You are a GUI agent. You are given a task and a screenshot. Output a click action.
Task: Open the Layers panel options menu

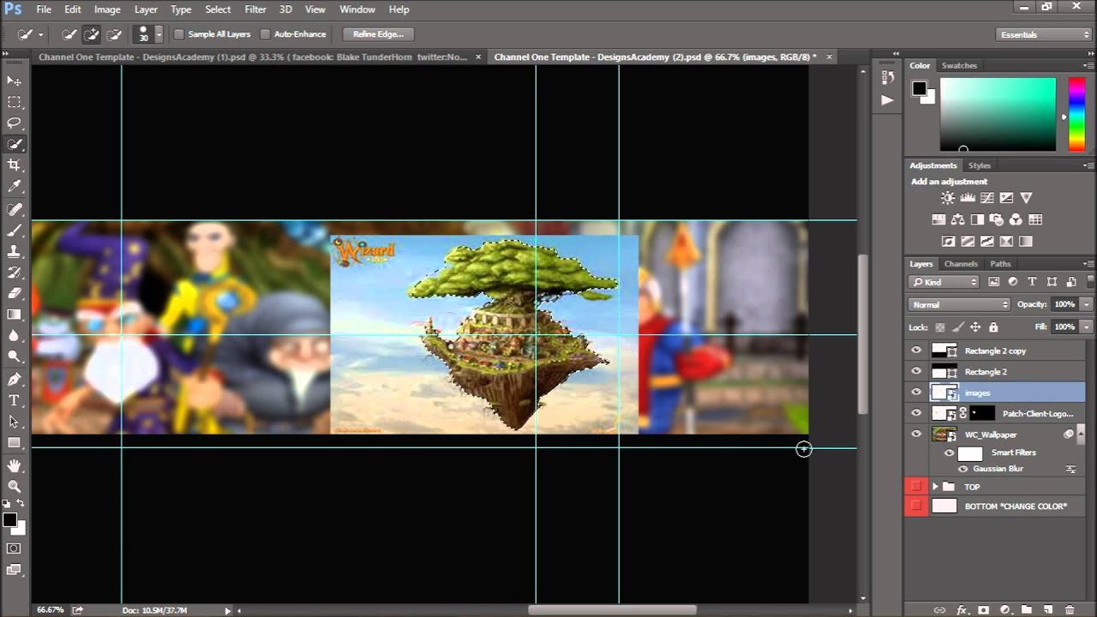coord(1088,264)
